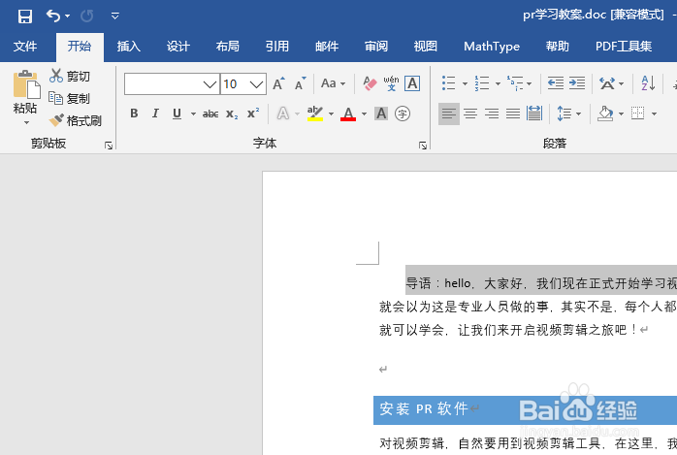Apply numbered list icon
Viewport: 677px width, 455px height.
point(482,82)
